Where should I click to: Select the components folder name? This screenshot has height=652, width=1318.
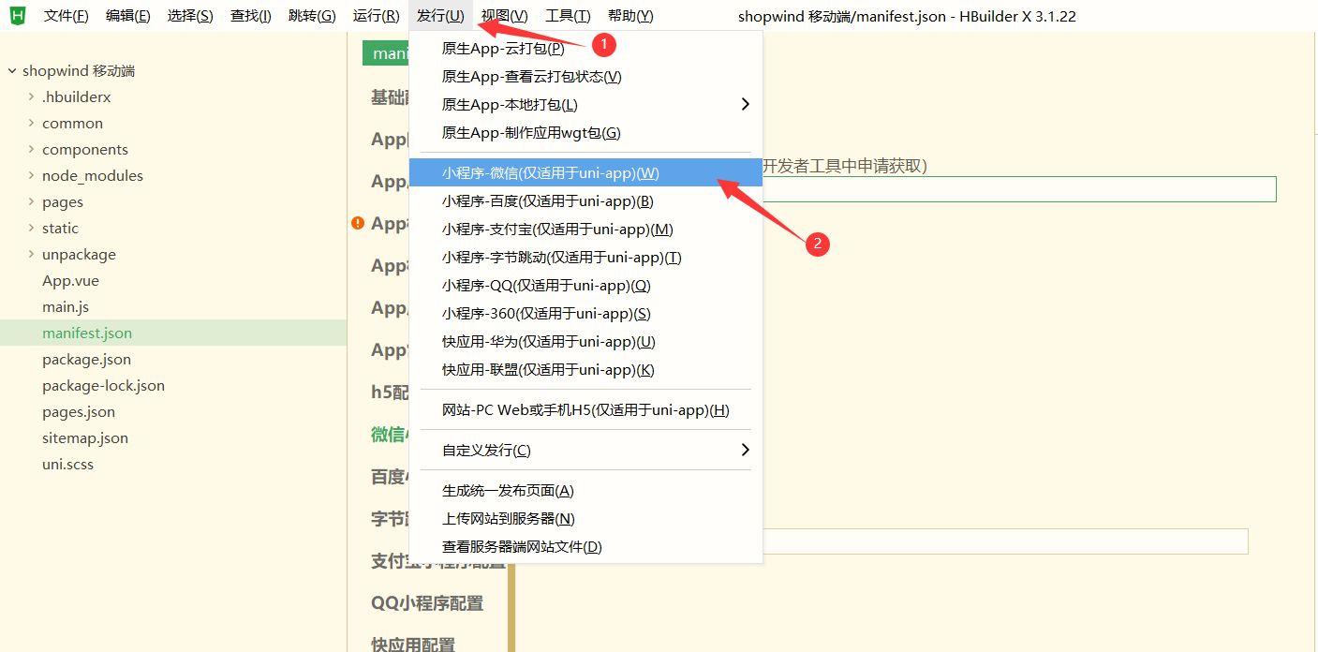[85, 150]
